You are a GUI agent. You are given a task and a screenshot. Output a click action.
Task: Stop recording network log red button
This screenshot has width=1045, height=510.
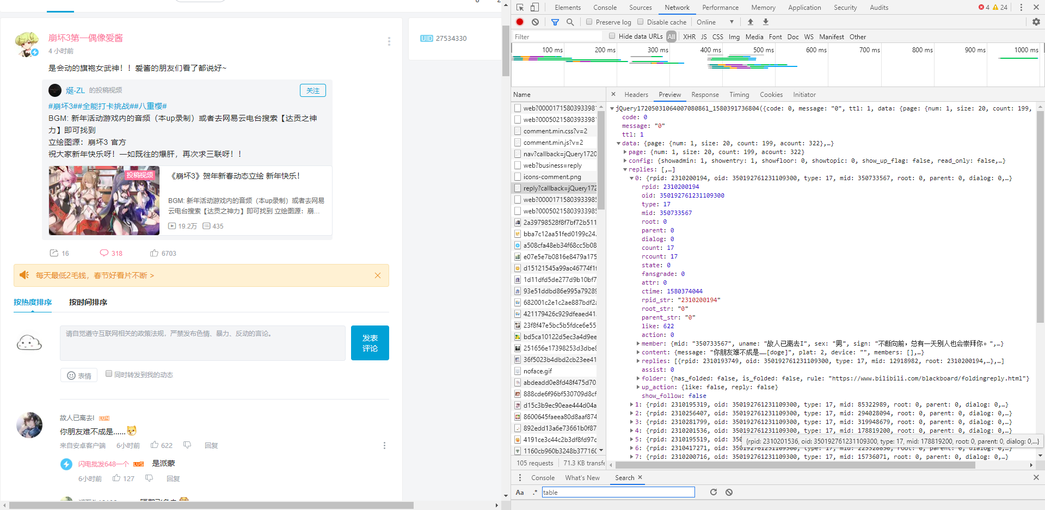pos(520,22)
